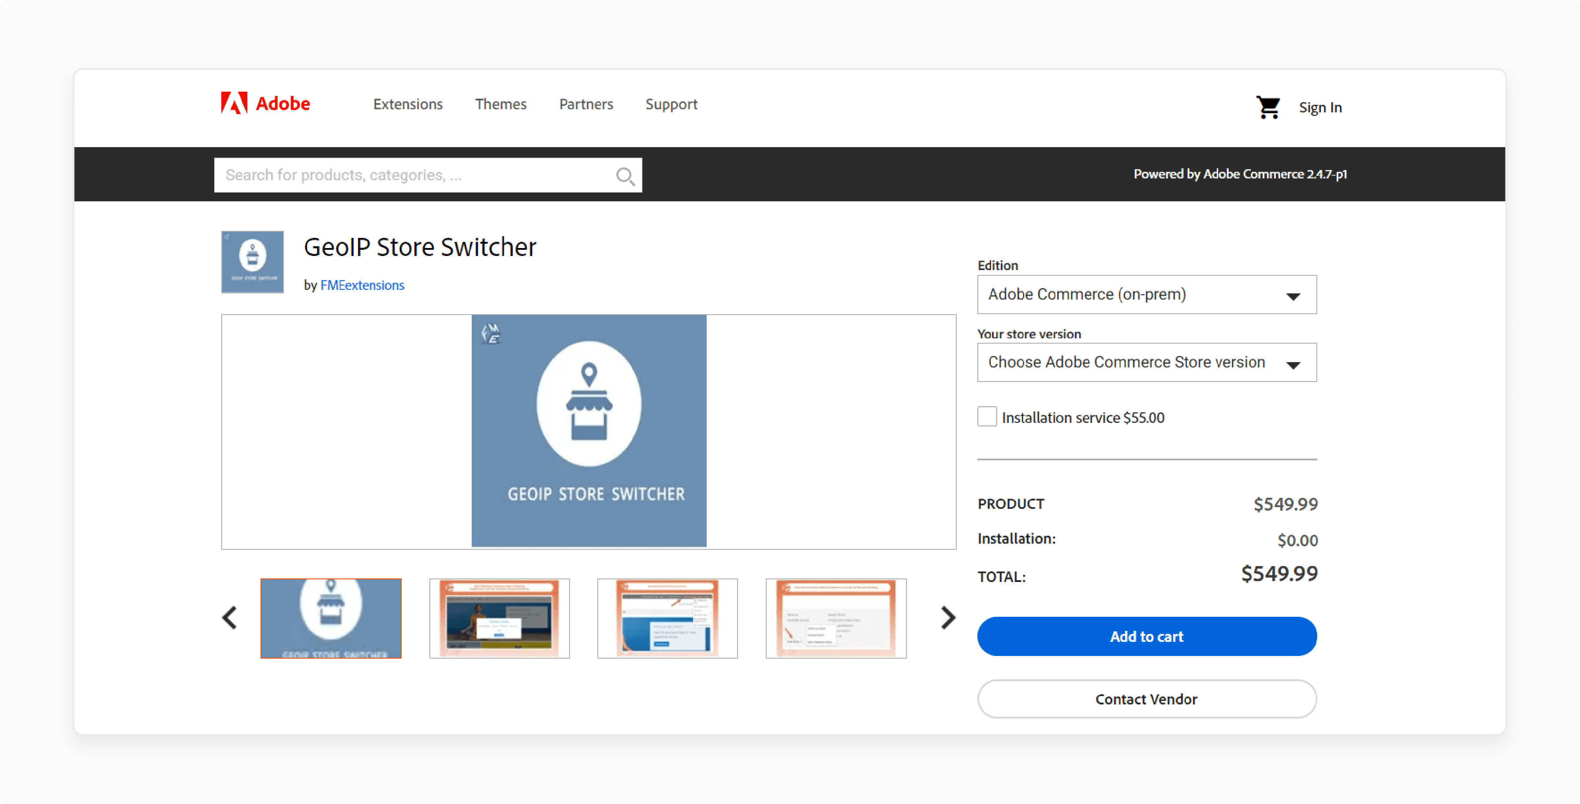The image size is (1580, 804).
Task: Open the Support menu
Action: (x=671, y=104)
